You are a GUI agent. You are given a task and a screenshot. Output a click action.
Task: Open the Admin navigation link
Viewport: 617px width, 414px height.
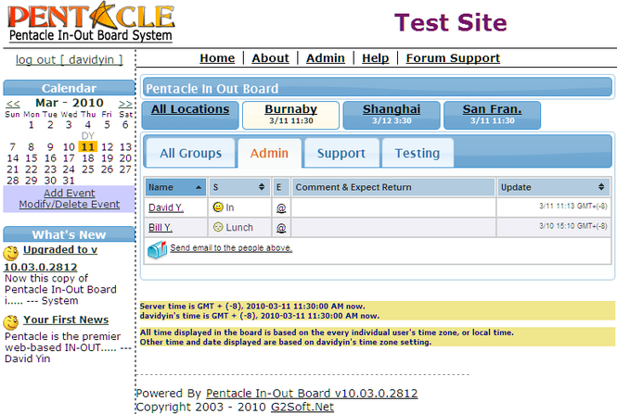coord(326,58)
